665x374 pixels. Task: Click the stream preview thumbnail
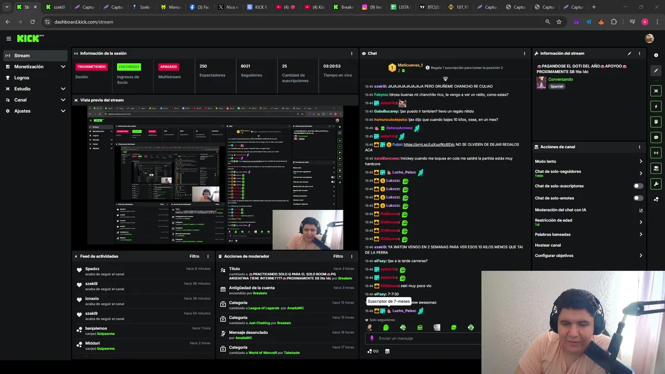pyautogui.click(x=215, y=178)
